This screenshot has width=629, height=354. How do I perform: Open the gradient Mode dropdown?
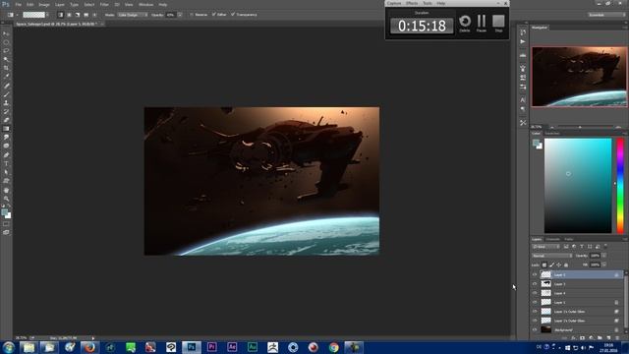coord(133,15)
